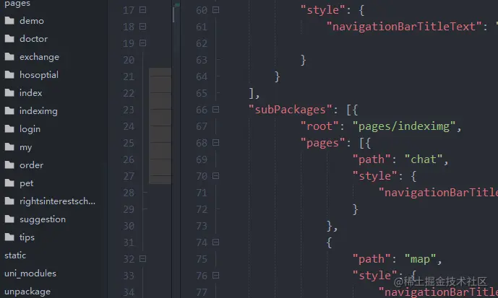Collapse the style block at line 60
The width and height of the screenshot is (498, 298).
215,10
